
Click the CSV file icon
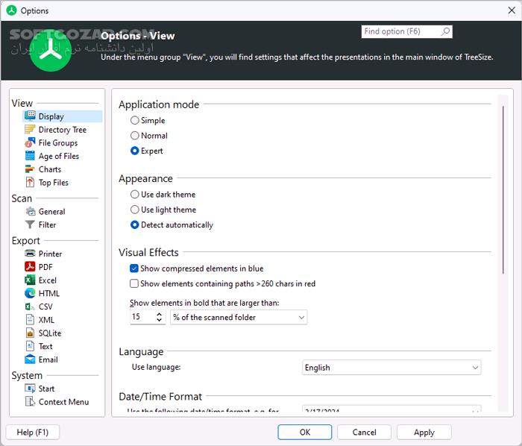pos(30,307)
